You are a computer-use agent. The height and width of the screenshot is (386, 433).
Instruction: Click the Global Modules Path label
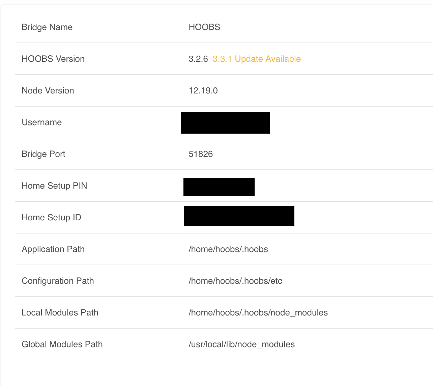[62, 344]
